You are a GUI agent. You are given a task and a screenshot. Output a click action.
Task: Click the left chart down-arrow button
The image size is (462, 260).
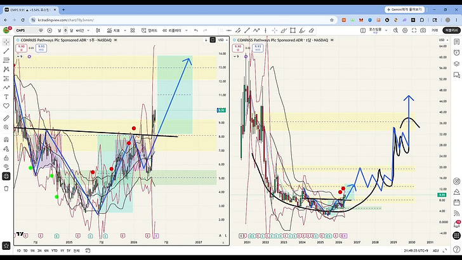pyautogui.click(x=206, y=40)
